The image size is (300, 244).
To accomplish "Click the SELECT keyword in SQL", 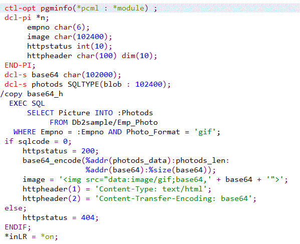I will pos(41,113).
